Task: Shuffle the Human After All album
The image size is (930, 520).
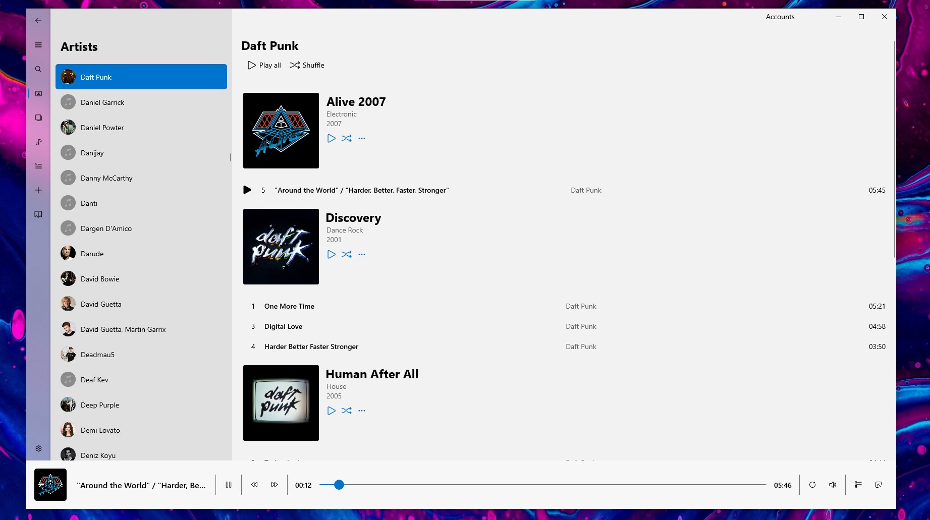Action: tap(347, 411)
